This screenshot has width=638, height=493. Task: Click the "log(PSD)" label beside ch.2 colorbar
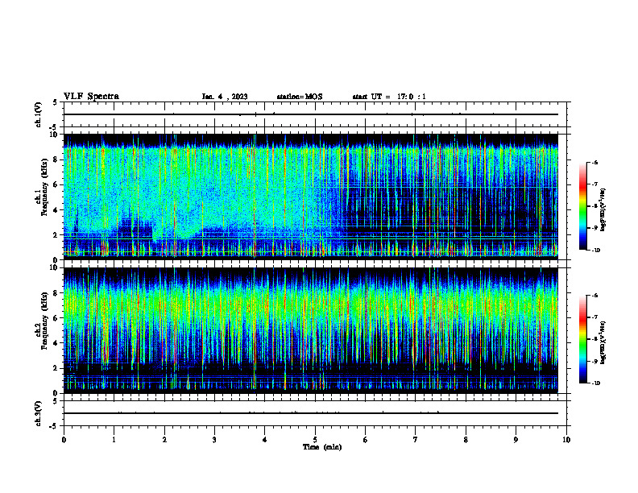603,342
